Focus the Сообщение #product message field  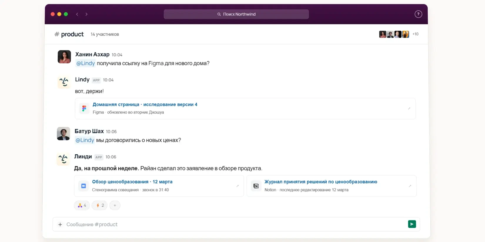coord(236,224)
